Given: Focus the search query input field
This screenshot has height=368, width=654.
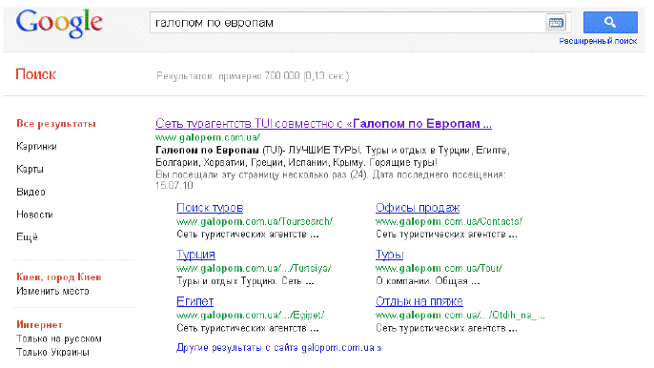Looking at the screenshot, I should (x=347, y=23).
